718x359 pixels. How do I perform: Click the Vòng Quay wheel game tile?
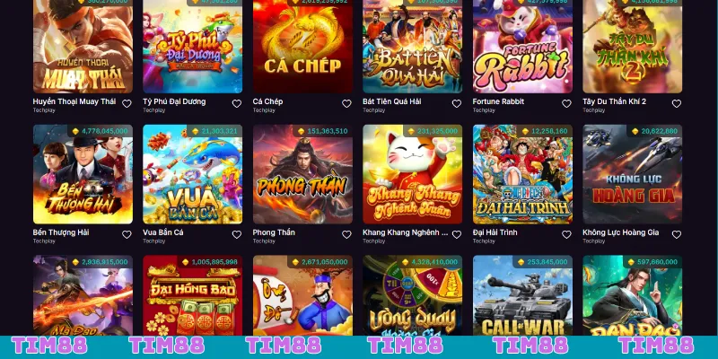point(413,295)
